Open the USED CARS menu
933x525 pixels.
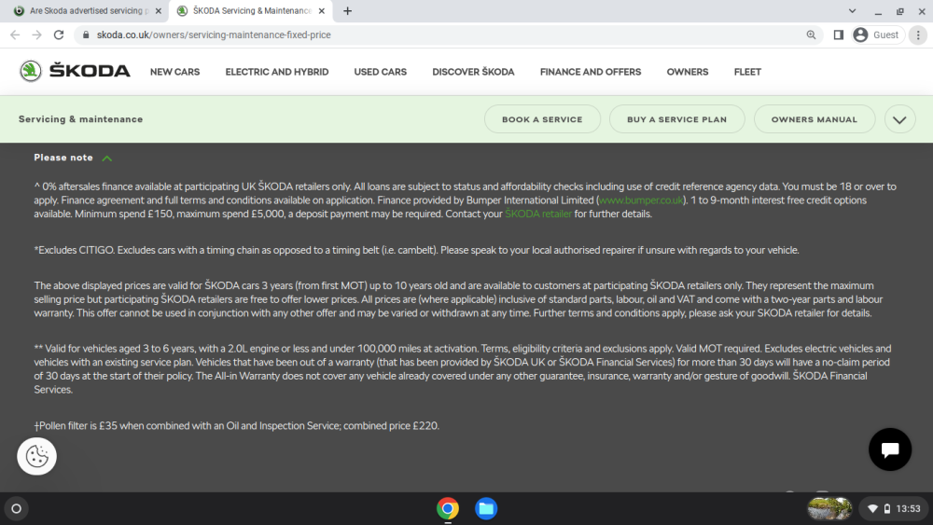[x=381, y=72]
